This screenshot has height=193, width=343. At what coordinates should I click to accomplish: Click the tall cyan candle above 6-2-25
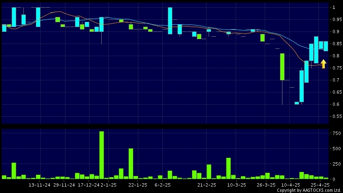[x=170, y=21]
